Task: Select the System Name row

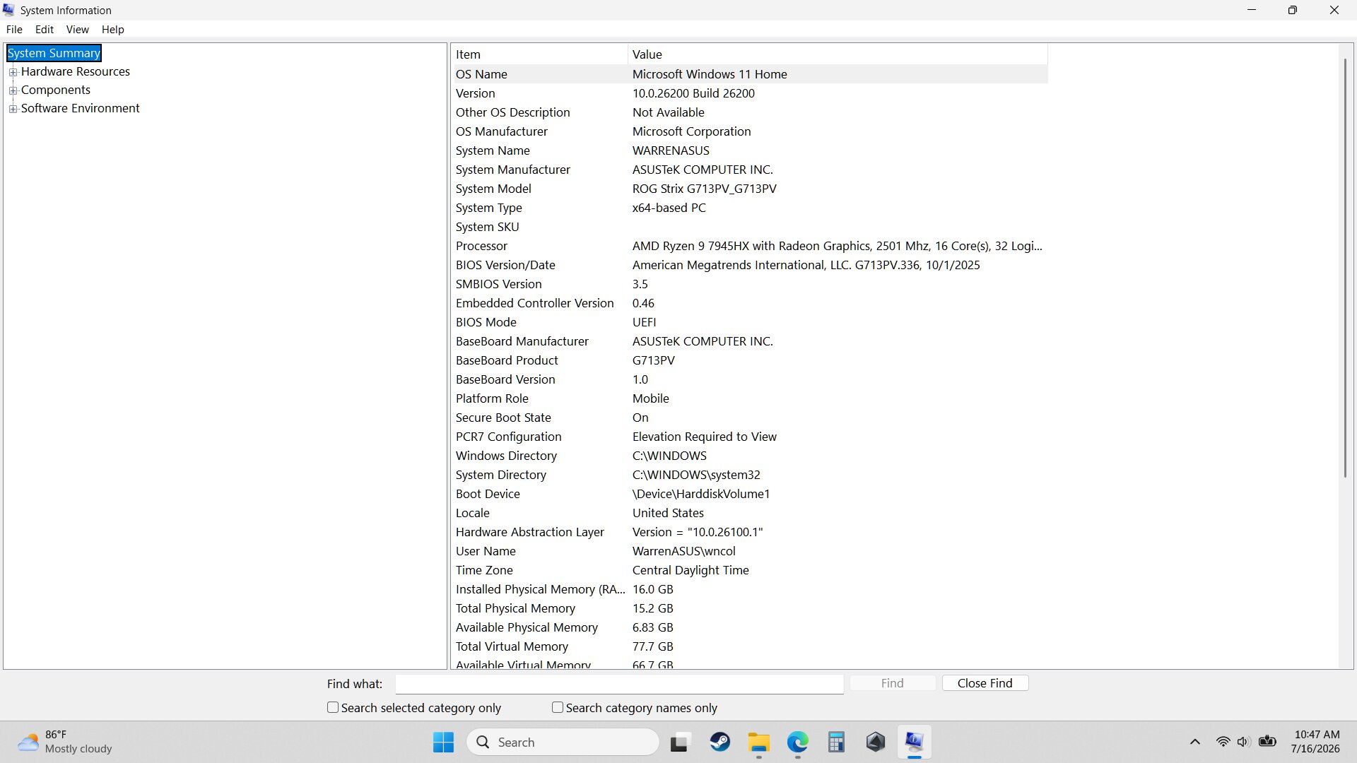Action: click(x=750, y=150)
